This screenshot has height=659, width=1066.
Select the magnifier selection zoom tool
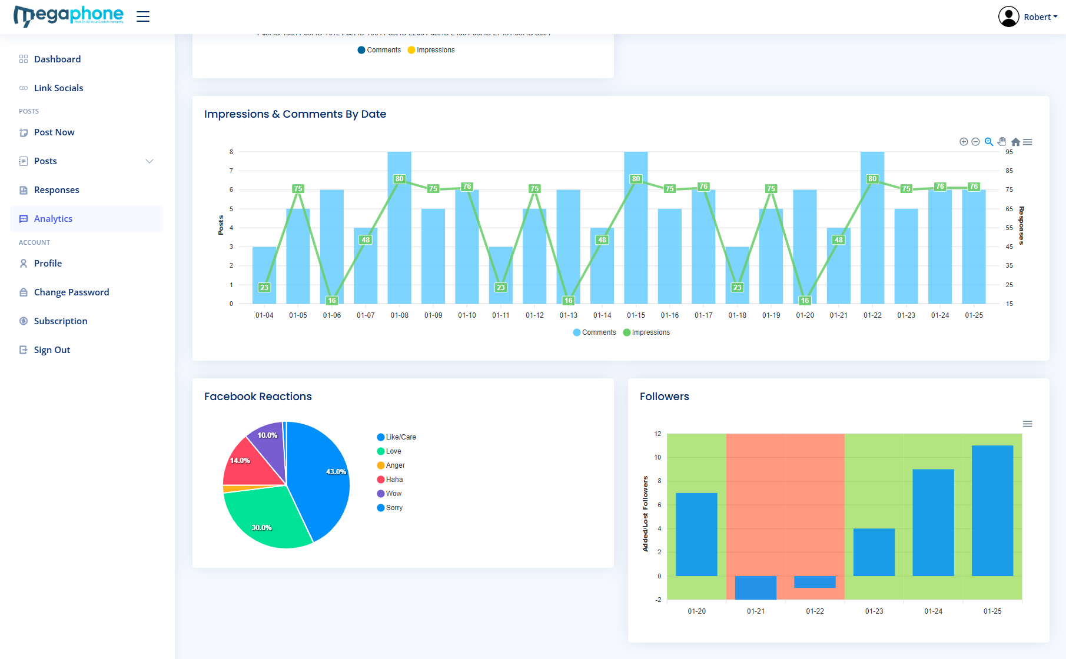click(x=989, y=142)
